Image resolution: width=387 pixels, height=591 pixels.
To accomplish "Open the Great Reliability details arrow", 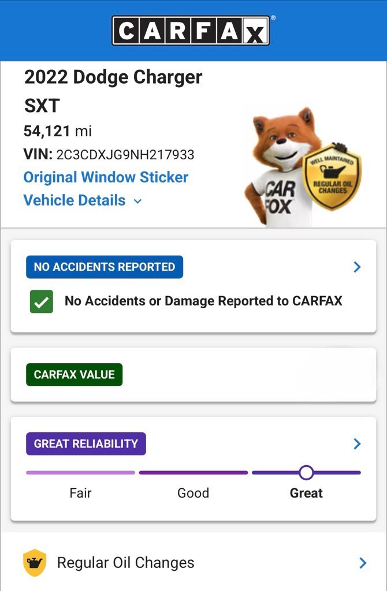I will [x=357, y=443].
